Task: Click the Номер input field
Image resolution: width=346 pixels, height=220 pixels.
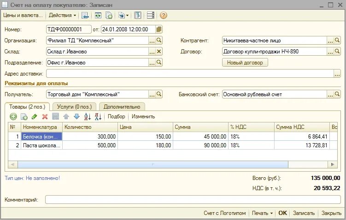Action: pos(69,29)
